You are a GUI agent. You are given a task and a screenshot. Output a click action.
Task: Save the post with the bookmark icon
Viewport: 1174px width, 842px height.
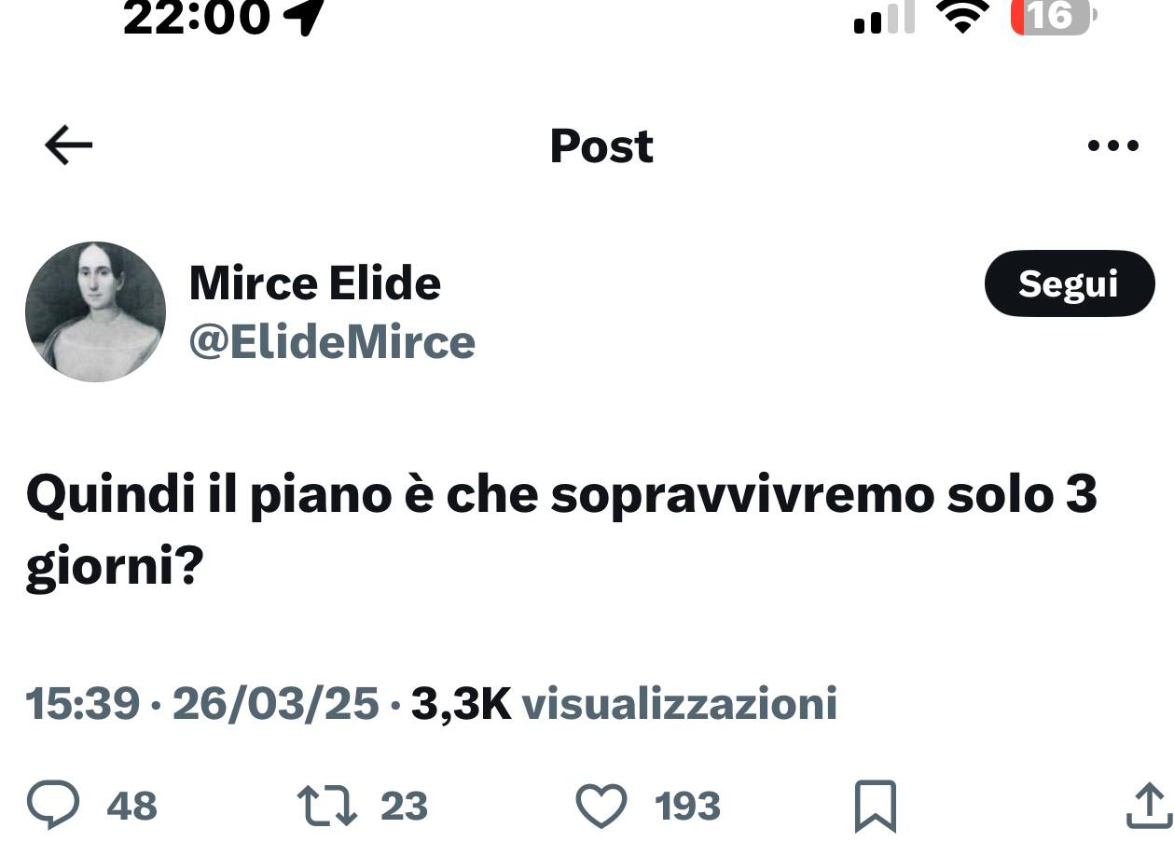(875, 807)
